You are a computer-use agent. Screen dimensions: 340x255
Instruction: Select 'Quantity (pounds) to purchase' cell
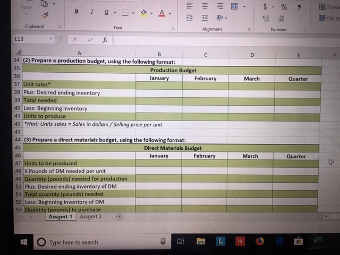coord(80,209)
